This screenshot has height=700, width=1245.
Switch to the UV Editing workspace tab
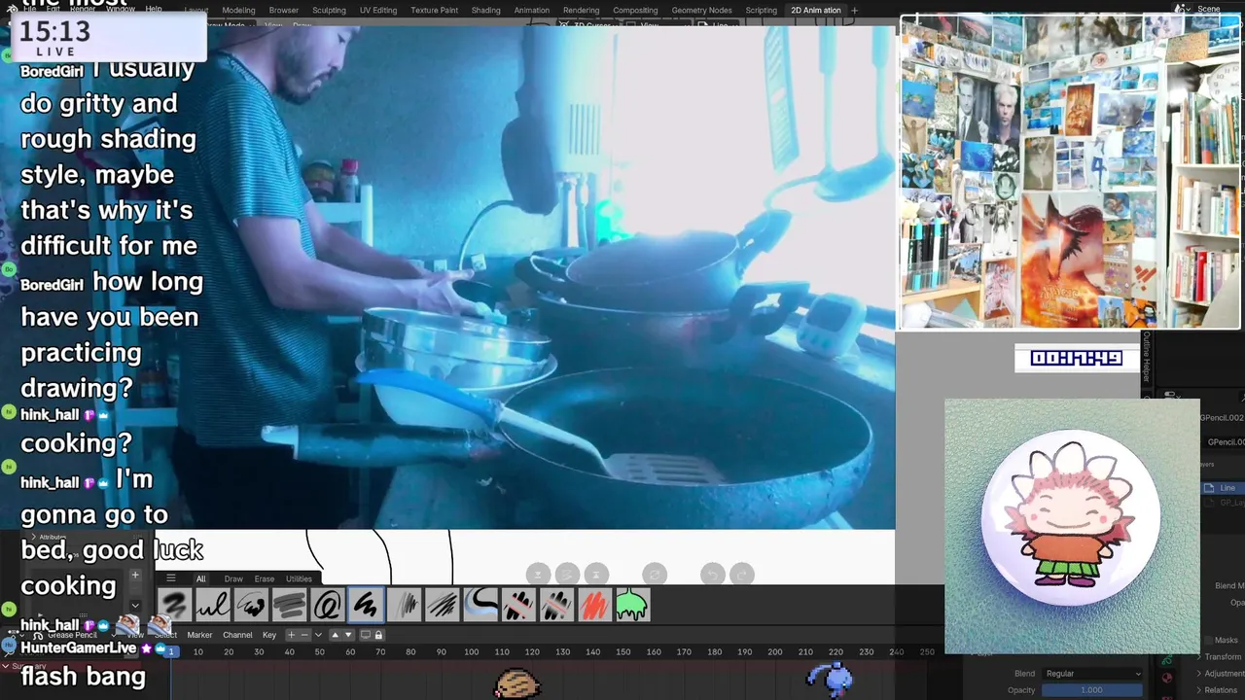click(378, 10)
